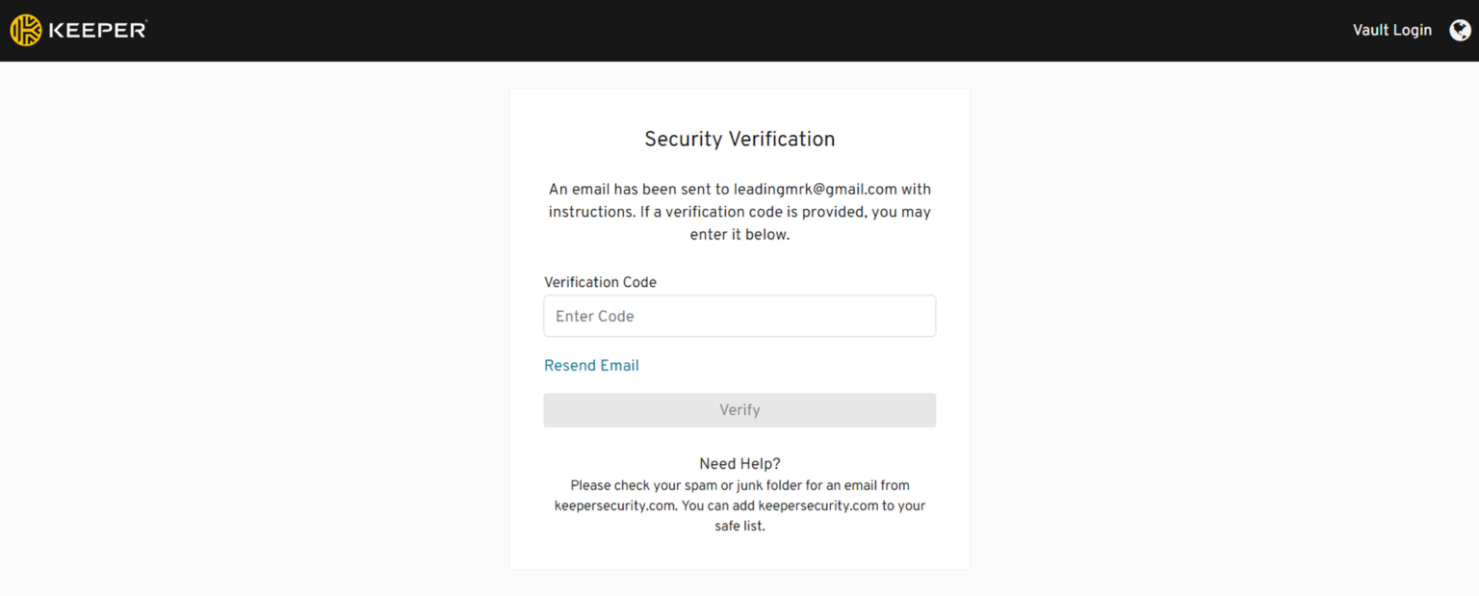The image size is (1479, 596).
Task: Click empty middle of black header bar
Action: [739, 31]
